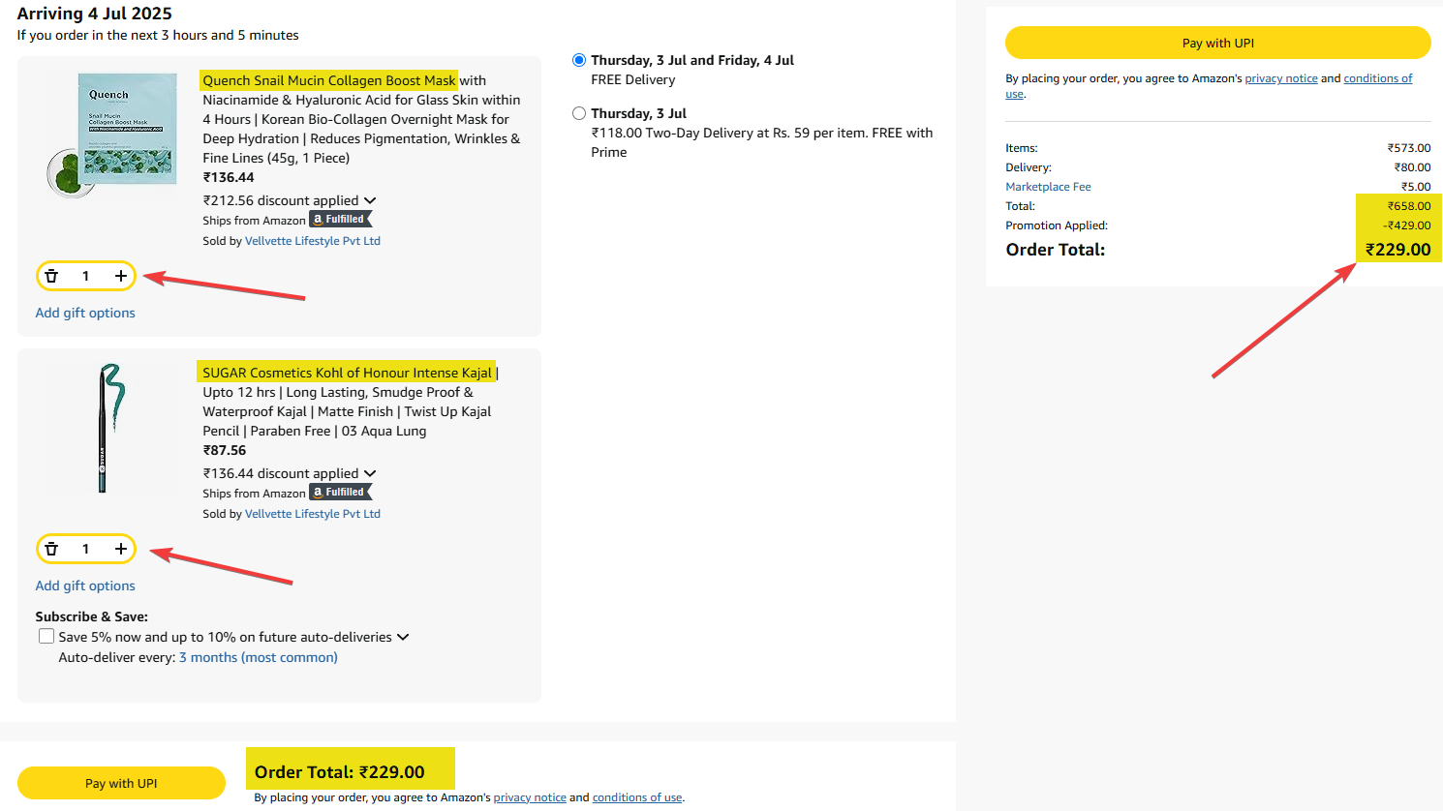This screenshot has height=811, width=1443.
Task: Enable Subscribe & Save 5% checkbox
Action: coord(46,636)
